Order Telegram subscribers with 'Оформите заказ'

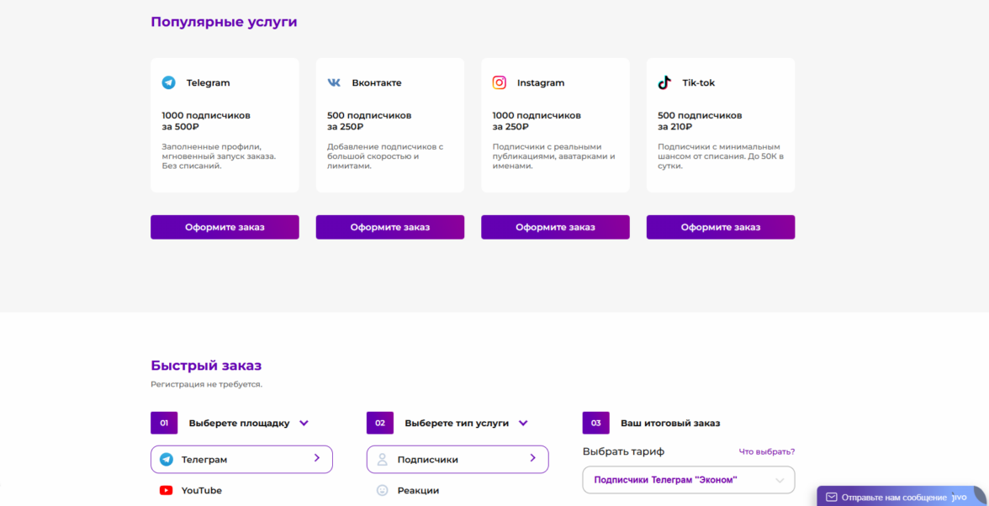pos(225,227)
